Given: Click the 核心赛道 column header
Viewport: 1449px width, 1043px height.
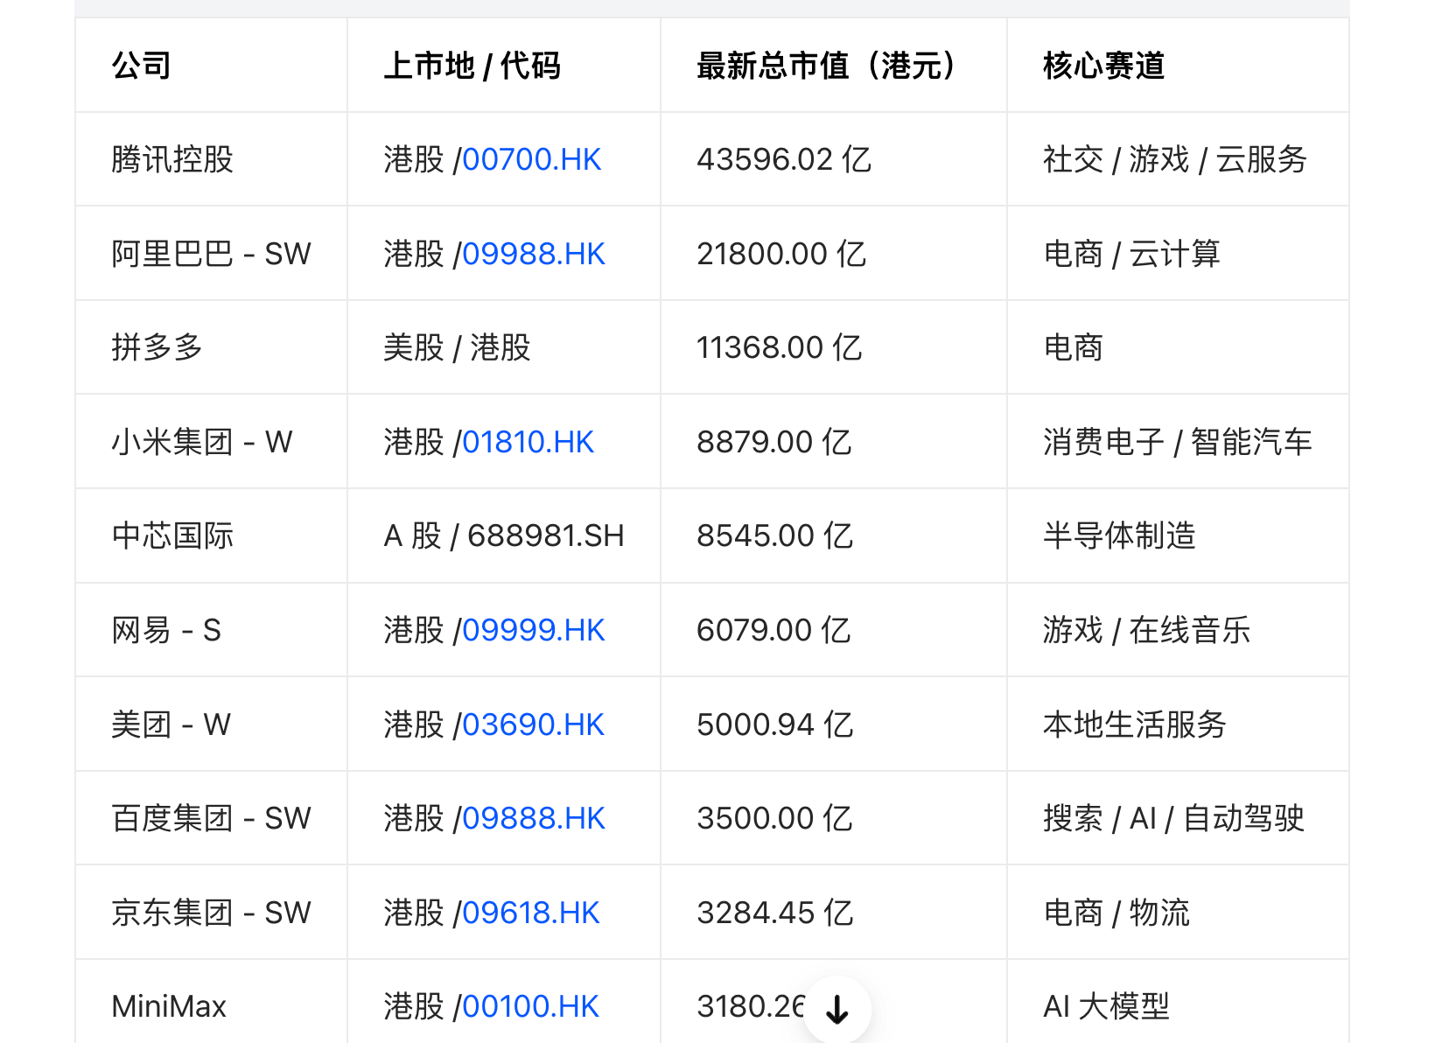Looking at the screenshot, I should point(1178,66).
